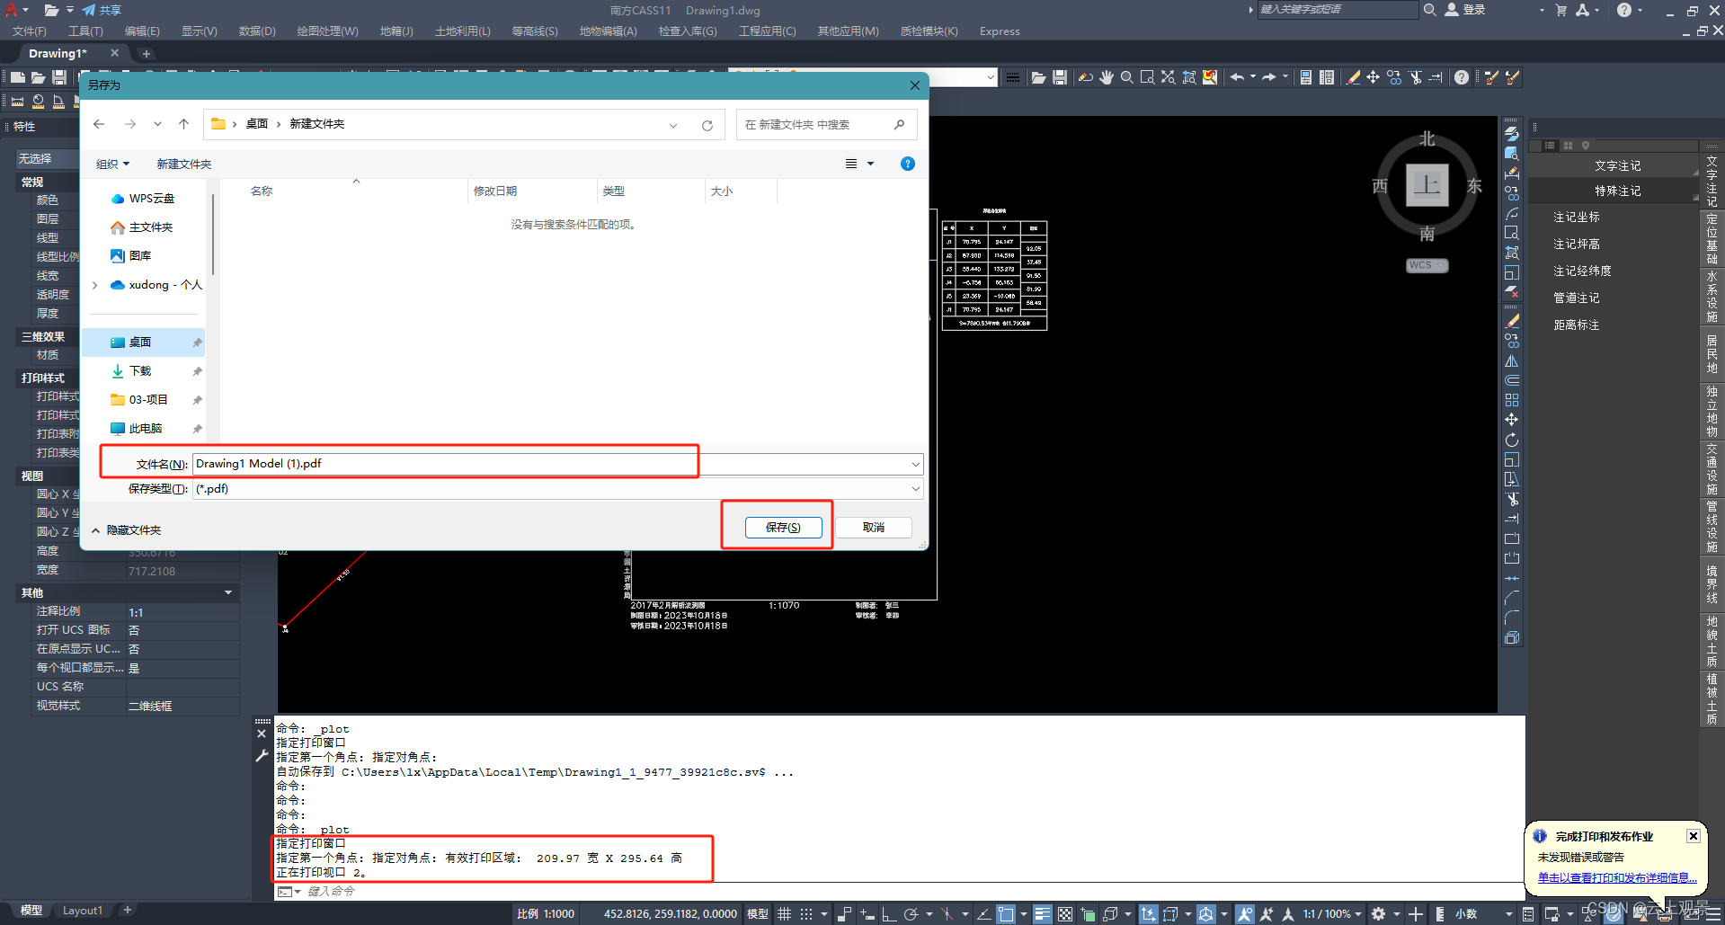Viewport: 1725px width, 925px height.
Task: Toggle snap mode dots in status bar
Action: 806,914
